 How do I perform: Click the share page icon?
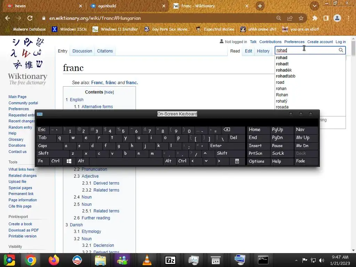pyautogui.click(x=290, y=18)
